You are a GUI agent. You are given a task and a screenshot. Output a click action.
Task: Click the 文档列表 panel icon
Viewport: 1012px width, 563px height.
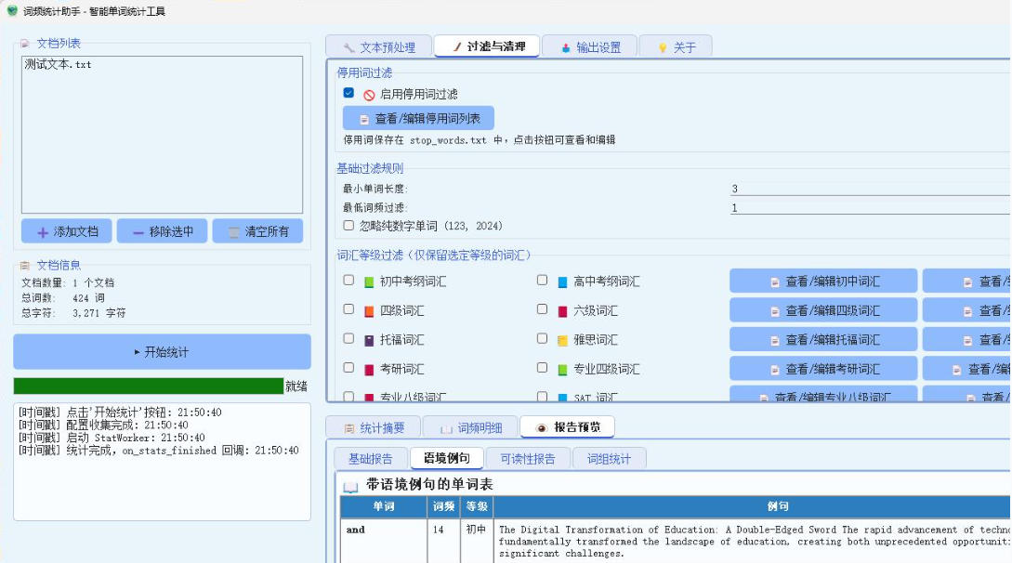[x=25, y=44]
